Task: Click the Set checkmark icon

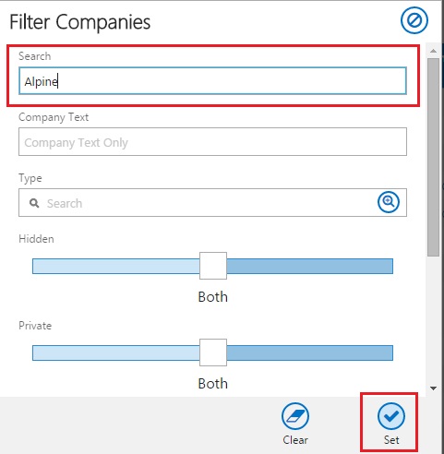Action: [391, 416]
